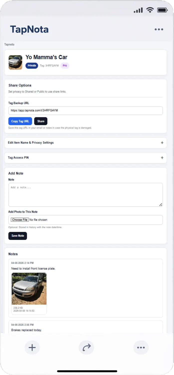Select the Tapnota breadcrumb link

[x=9, y=44]
